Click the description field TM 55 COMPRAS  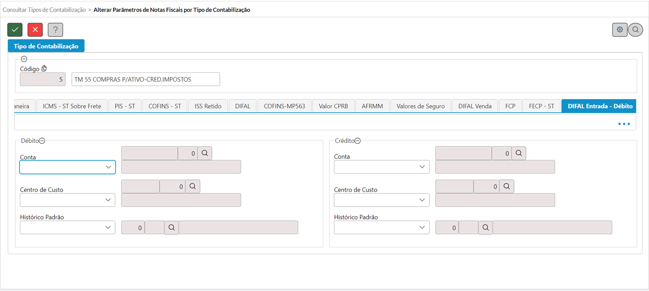click(146, 79)
